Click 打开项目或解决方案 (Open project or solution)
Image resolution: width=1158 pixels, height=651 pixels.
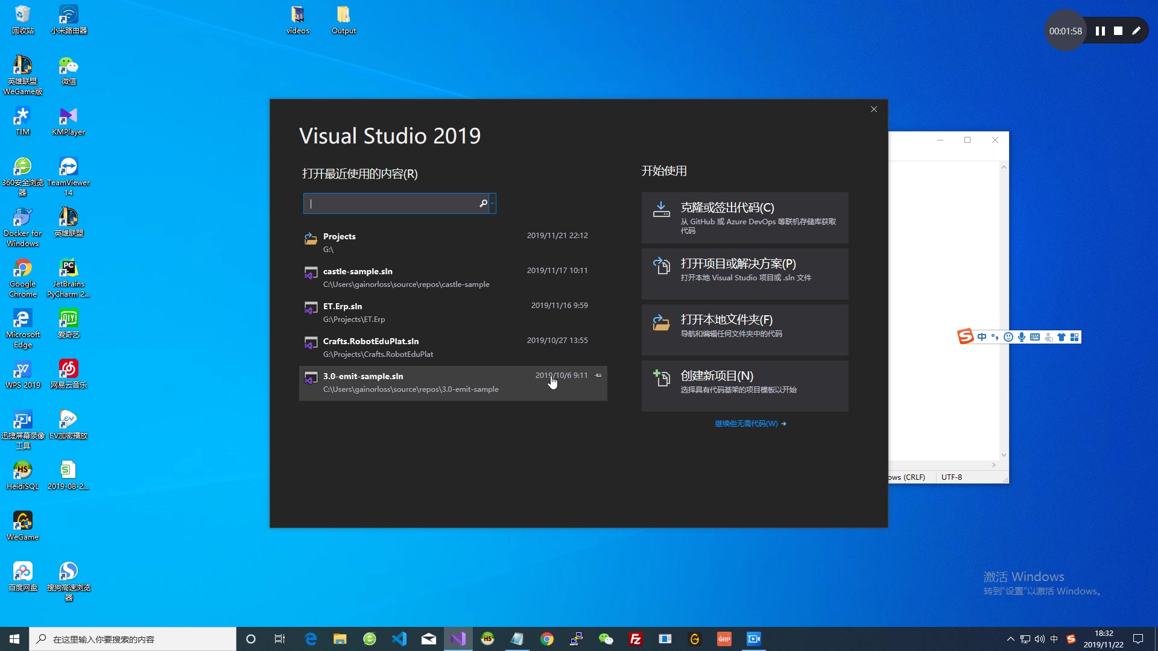pyautogui.click(x=745, y=274)
